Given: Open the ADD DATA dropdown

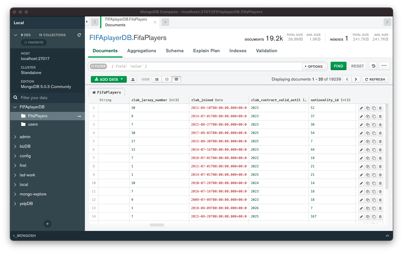Looking at the screenshot, I should (x=109, y=79).
